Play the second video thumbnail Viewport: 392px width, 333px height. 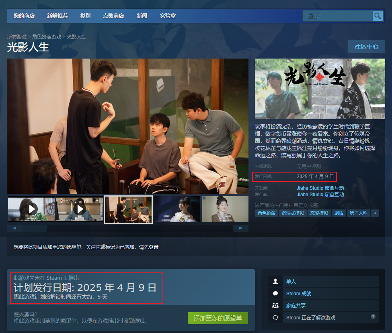(80, 209)
